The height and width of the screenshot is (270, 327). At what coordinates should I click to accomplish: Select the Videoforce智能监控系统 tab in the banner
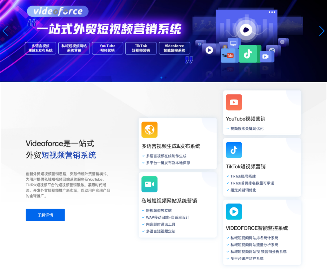[174, 48]
